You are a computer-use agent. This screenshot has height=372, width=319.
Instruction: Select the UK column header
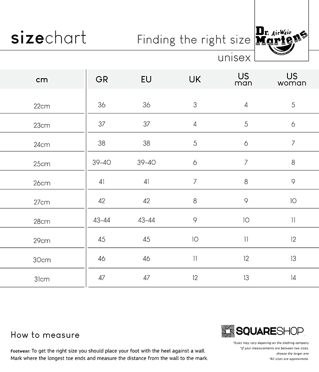click(195, 79)
